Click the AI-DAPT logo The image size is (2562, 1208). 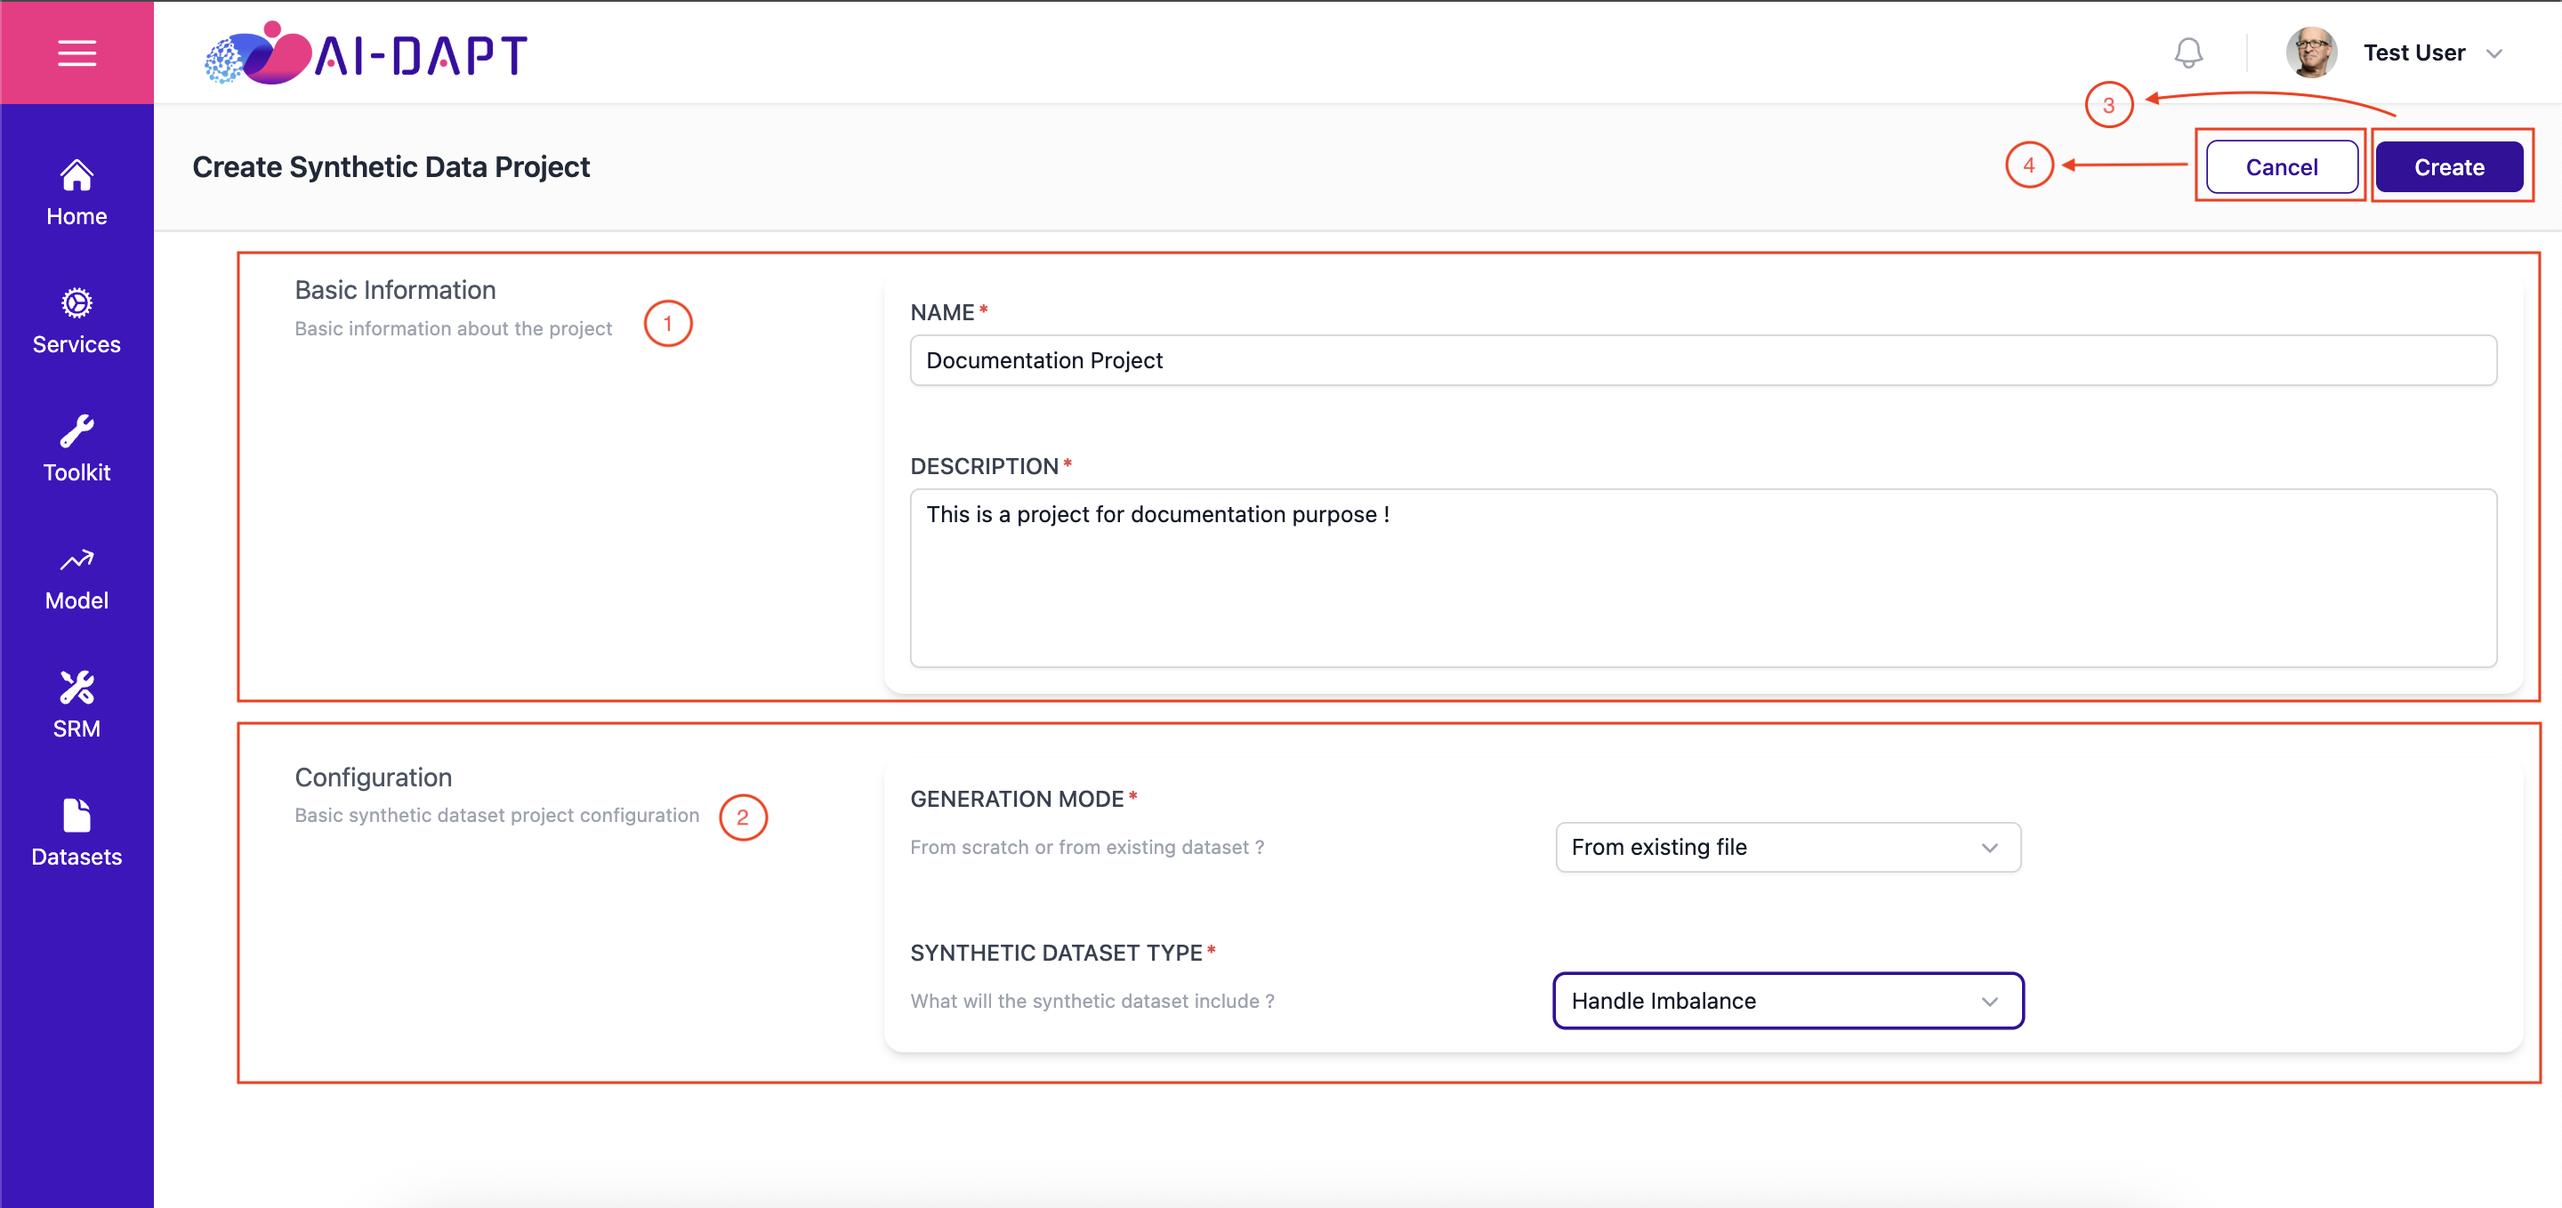click(365, 52)
